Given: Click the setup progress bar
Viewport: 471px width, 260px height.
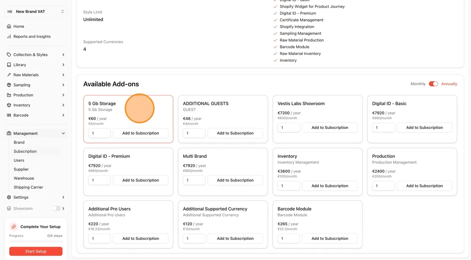Looking at the screenshot, I should (36, 241).
